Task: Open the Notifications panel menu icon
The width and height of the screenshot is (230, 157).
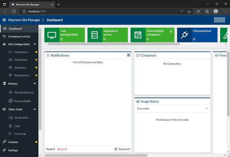Action: (129, 55)
